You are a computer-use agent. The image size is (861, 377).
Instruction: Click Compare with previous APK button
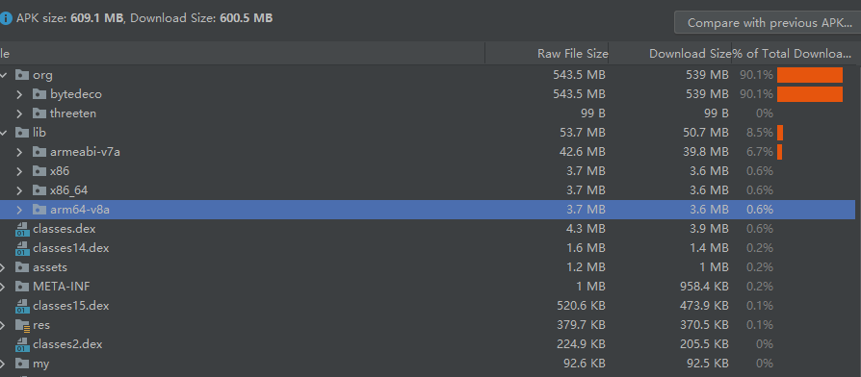pyautogui.click(x=769, y=23)
